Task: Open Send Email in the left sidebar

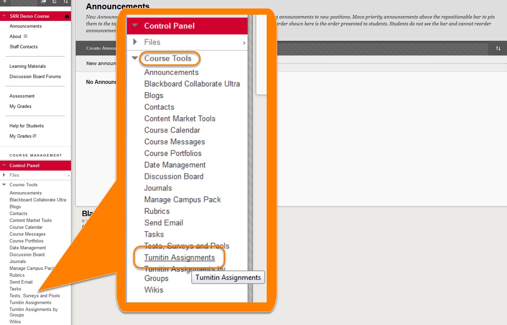Action: point(21,282)
